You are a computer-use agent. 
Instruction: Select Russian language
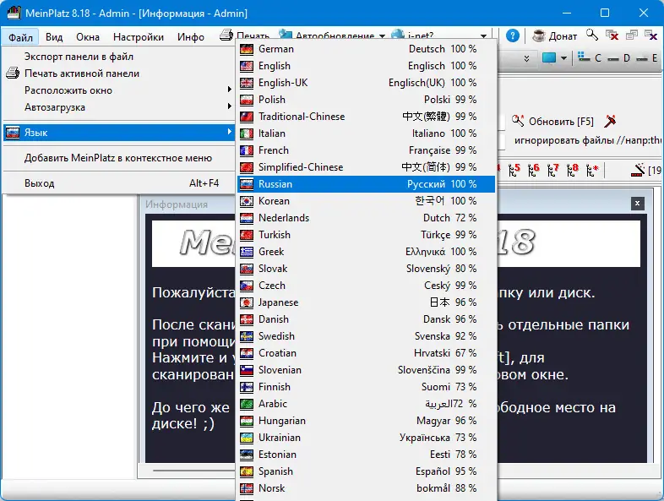[x=366, y=184]
